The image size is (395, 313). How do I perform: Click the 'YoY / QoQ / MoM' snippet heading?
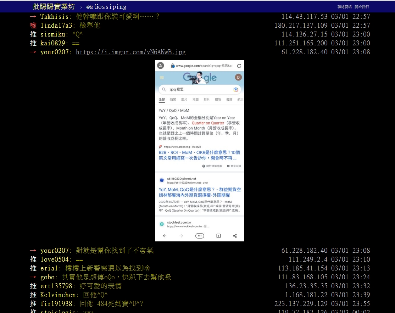coord(174,111)
